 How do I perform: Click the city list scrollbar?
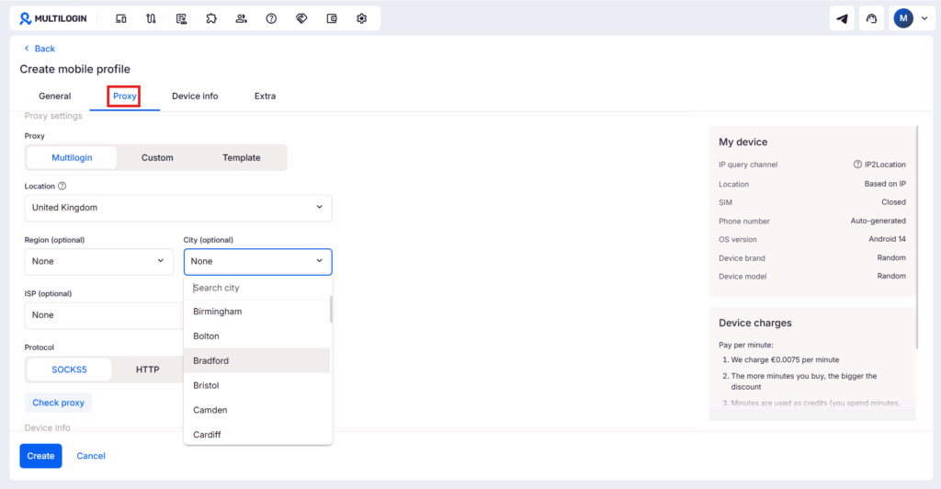(x=331, y=310)
